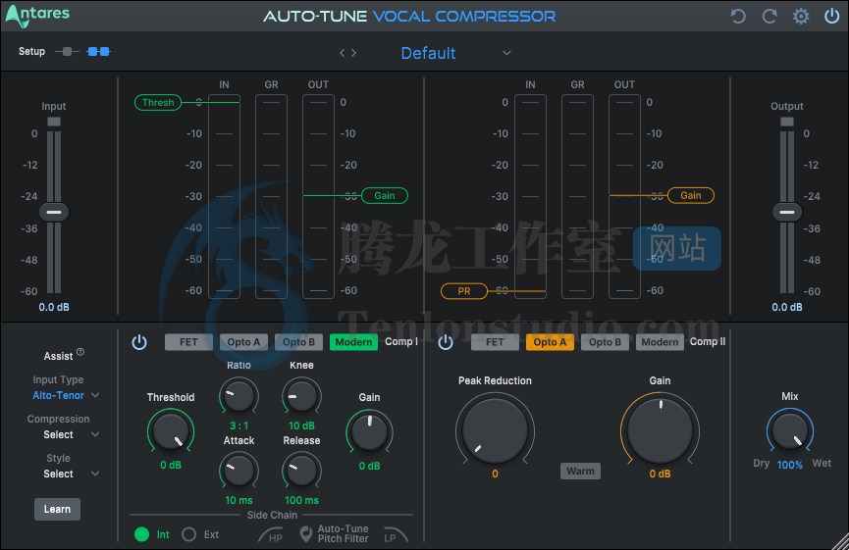Click the Output level slider handle
Image resolution: width=849 pixels, height=550 pixels.
tap(787, 212)
